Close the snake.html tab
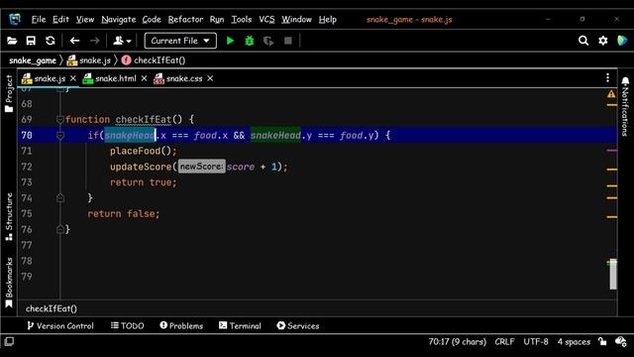The height and width of the screenshot is (357, 634). (x=144, y=78)
